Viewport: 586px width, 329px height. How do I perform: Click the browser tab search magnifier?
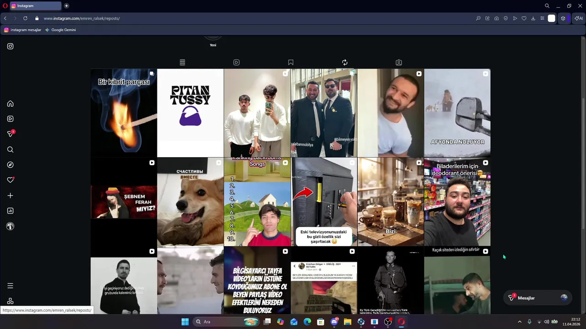[x=547, y=6]
